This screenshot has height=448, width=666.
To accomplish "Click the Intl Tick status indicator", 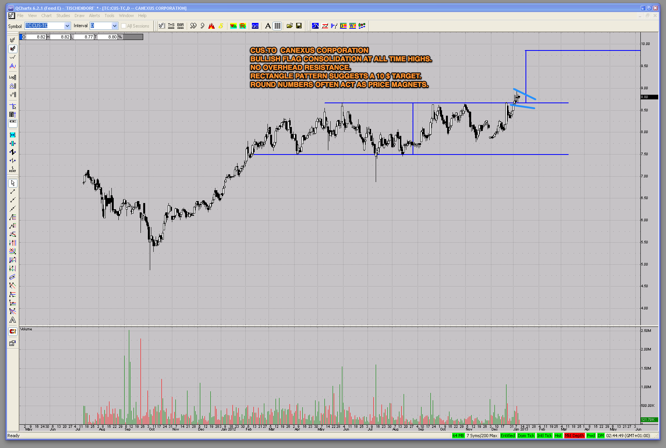I will coord(544,436).
